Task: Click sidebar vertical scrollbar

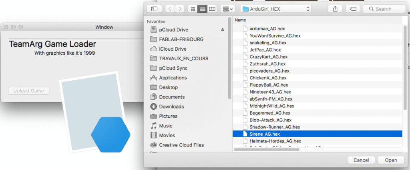Action: coord(229,58)
